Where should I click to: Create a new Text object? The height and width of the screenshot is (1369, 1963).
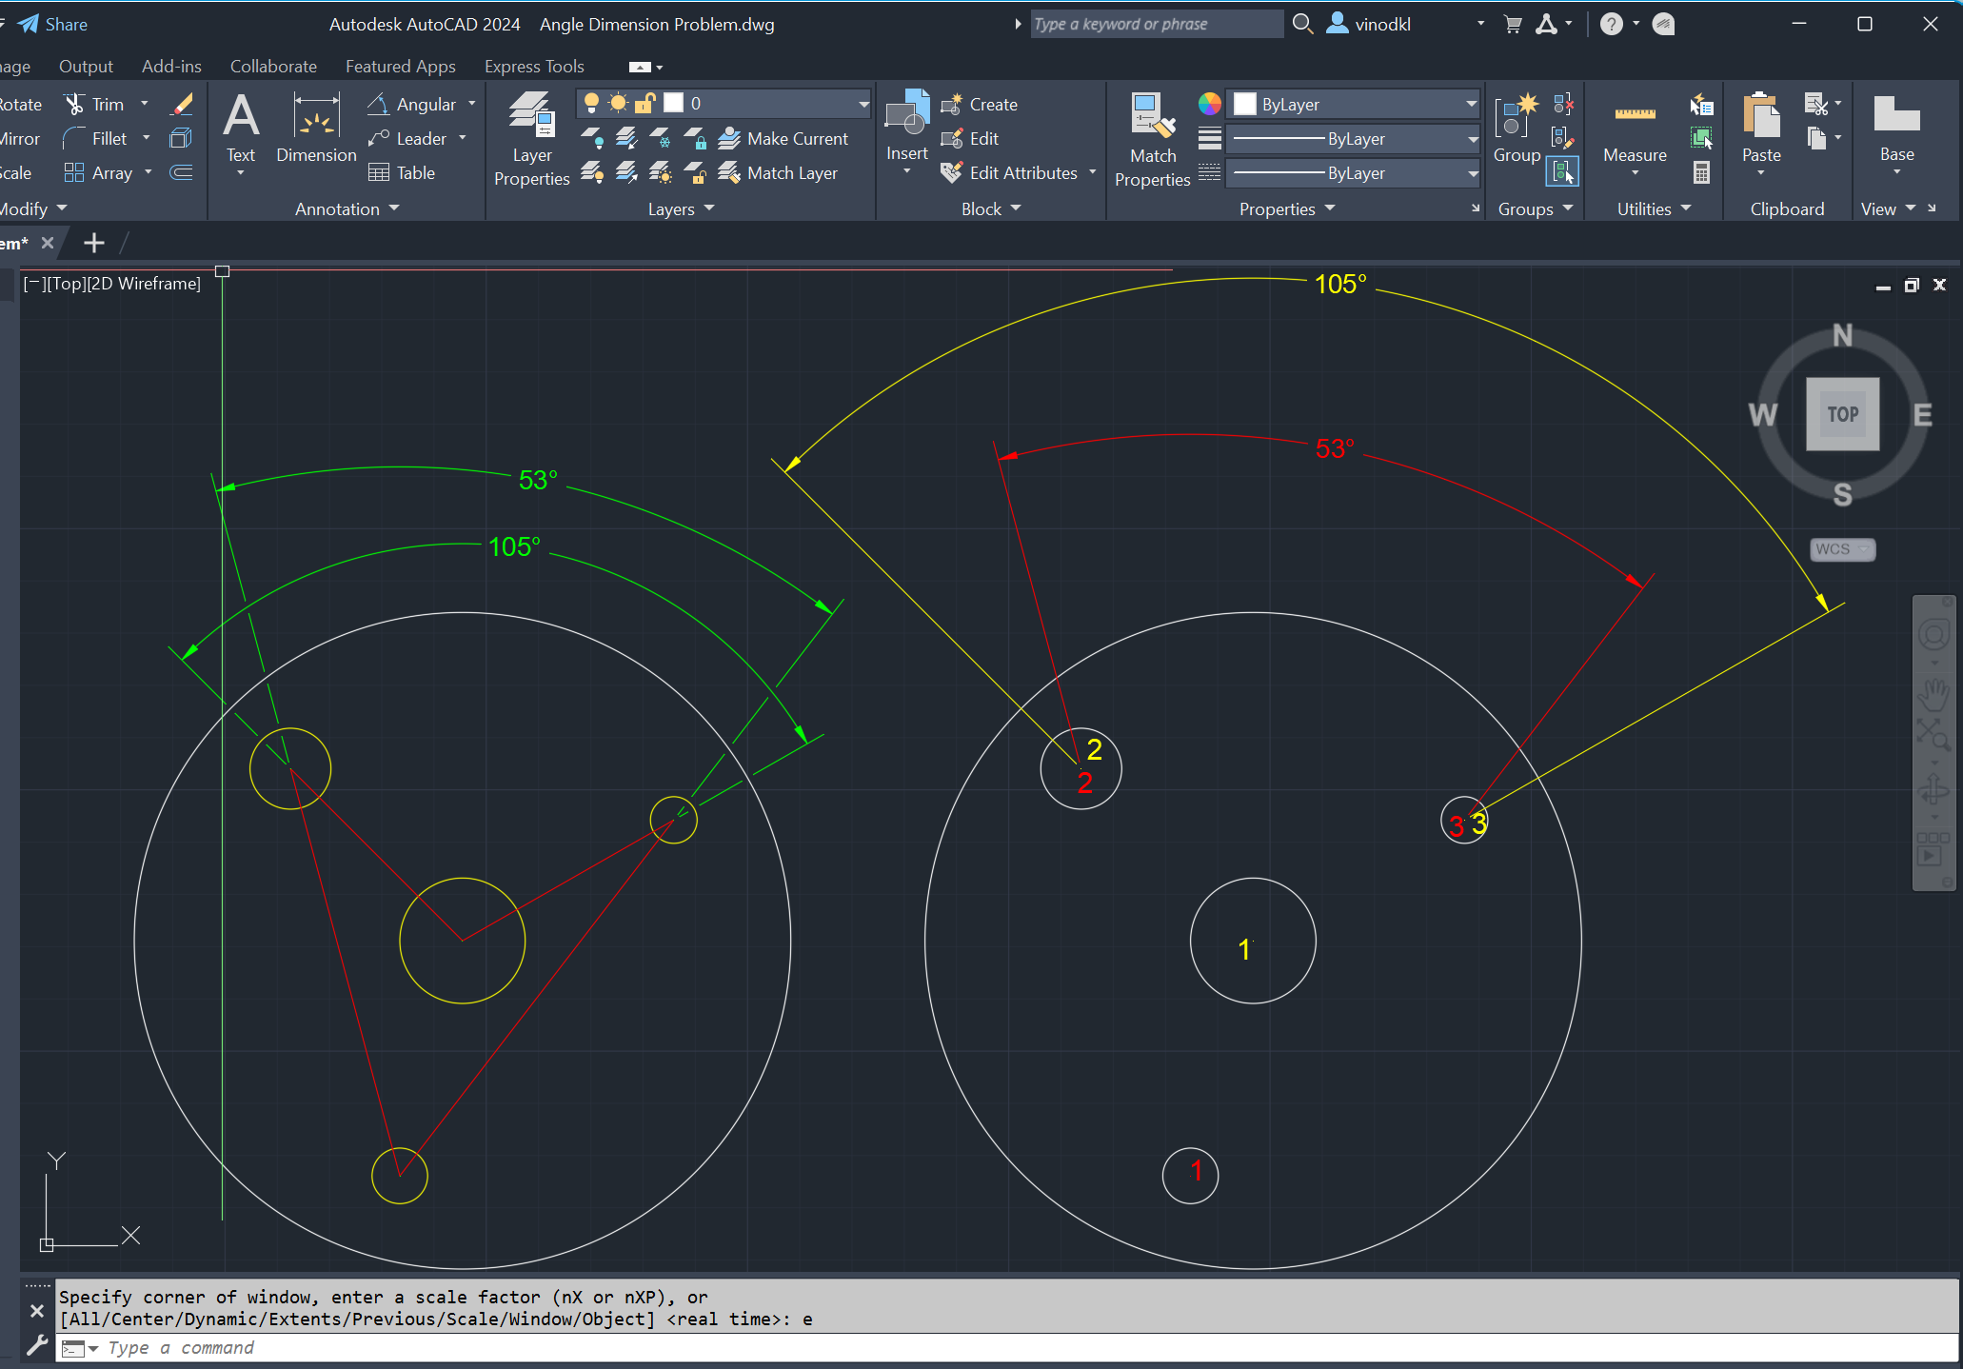[241, 127]
